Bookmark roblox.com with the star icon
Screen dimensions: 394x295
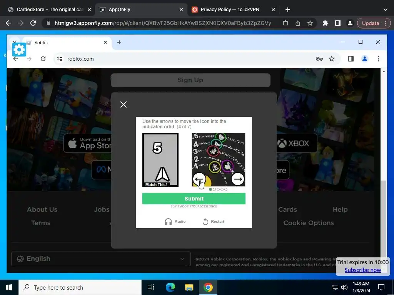click(332, 59)
